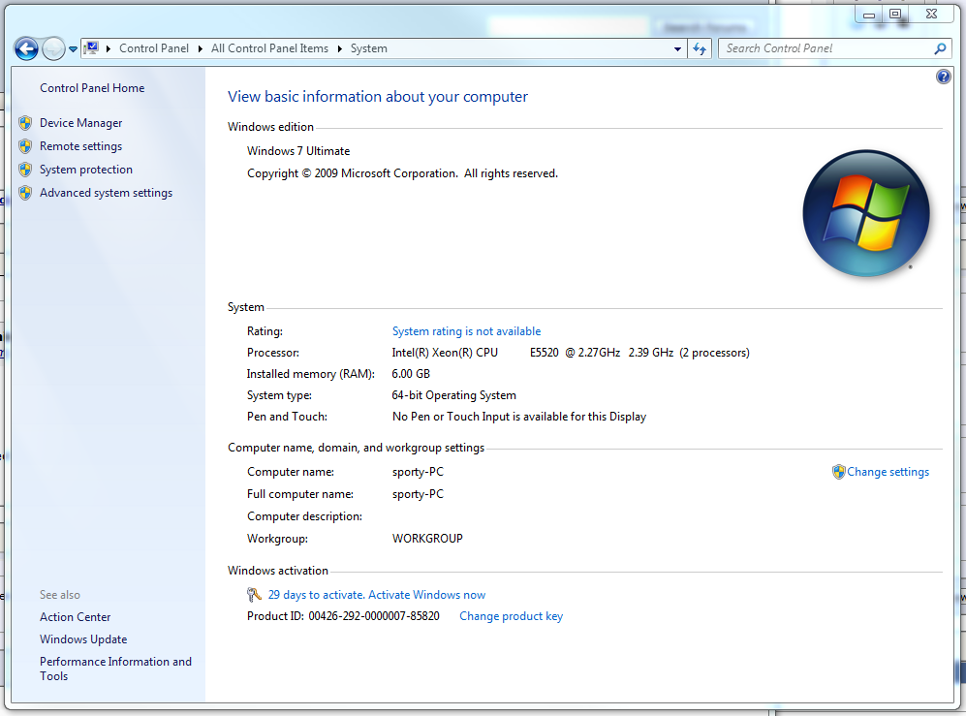Click the magnifier search icon
The height and width of the screenshot is (716, 966).
(x=940, y=48)
